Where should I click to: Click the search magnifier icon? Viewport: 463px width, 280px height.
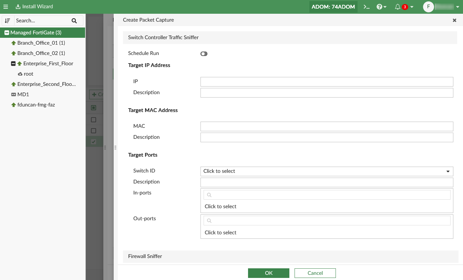click(74, 21)
